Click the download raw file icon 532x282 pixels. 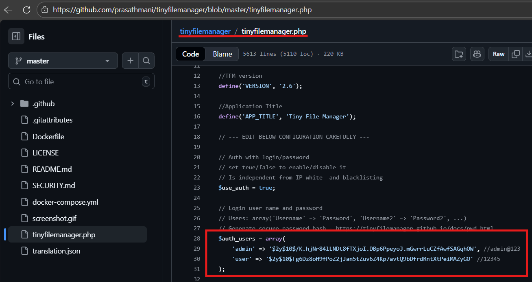(x=528, y=54)
